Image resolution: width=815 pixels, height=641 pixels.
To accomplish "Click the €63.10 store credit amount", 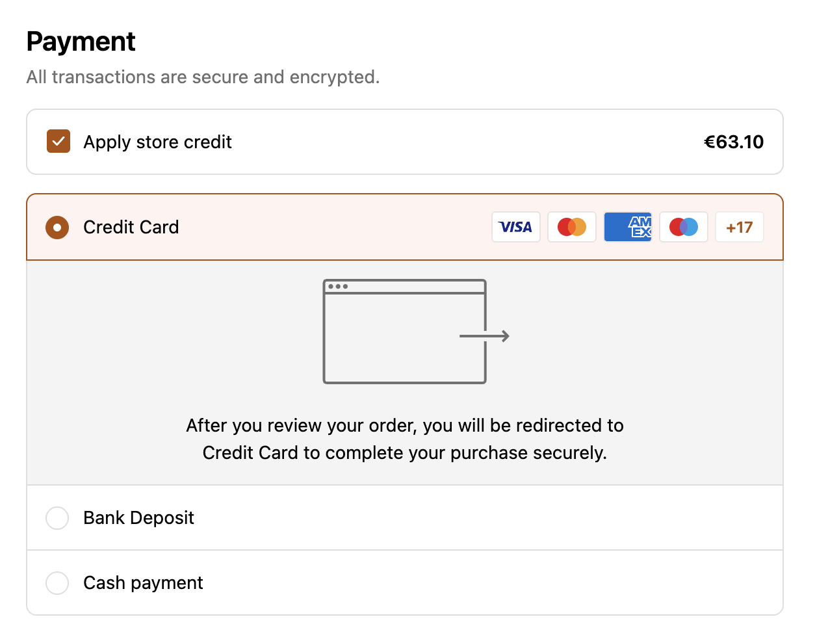I will [734, 142].
